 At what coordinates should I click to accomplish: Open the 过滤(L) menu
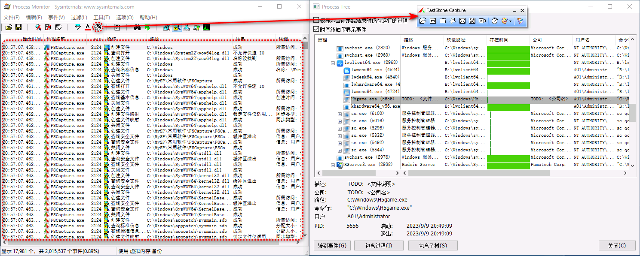tap(79, 18)
